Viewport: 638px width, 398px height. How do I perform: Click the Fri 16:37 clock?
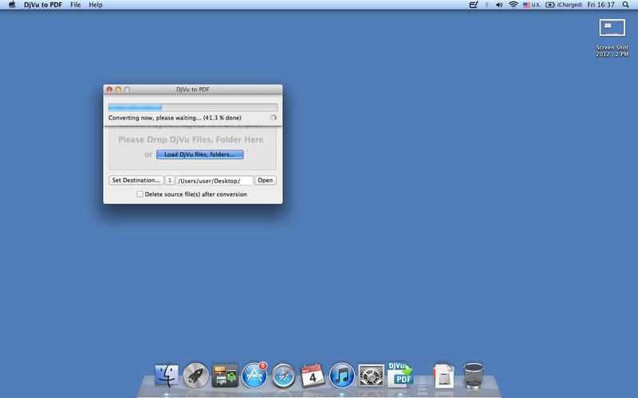pyautogui.click(x=601, y=5)
